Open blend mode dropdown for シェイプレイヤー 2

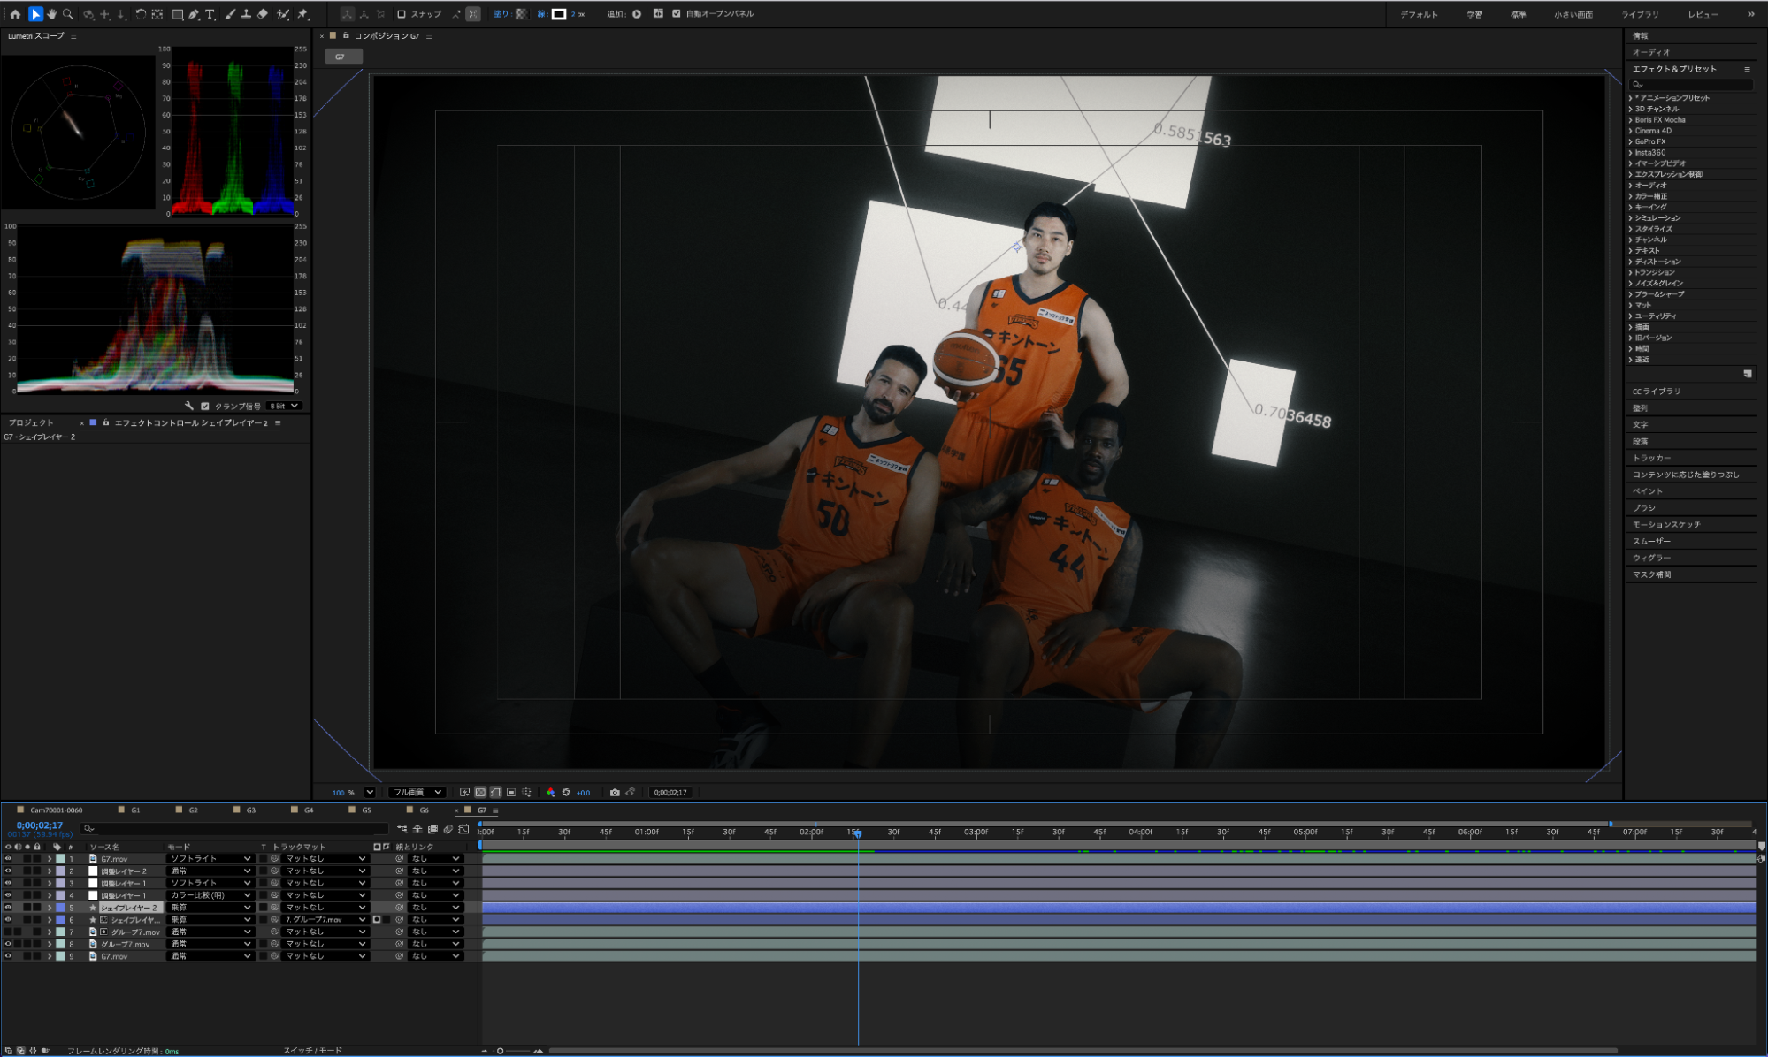(210, 908)
